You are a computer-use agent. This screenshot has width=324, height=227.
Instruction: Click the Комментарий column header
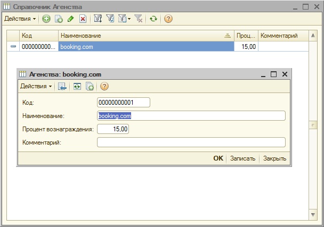coord(283,36)
